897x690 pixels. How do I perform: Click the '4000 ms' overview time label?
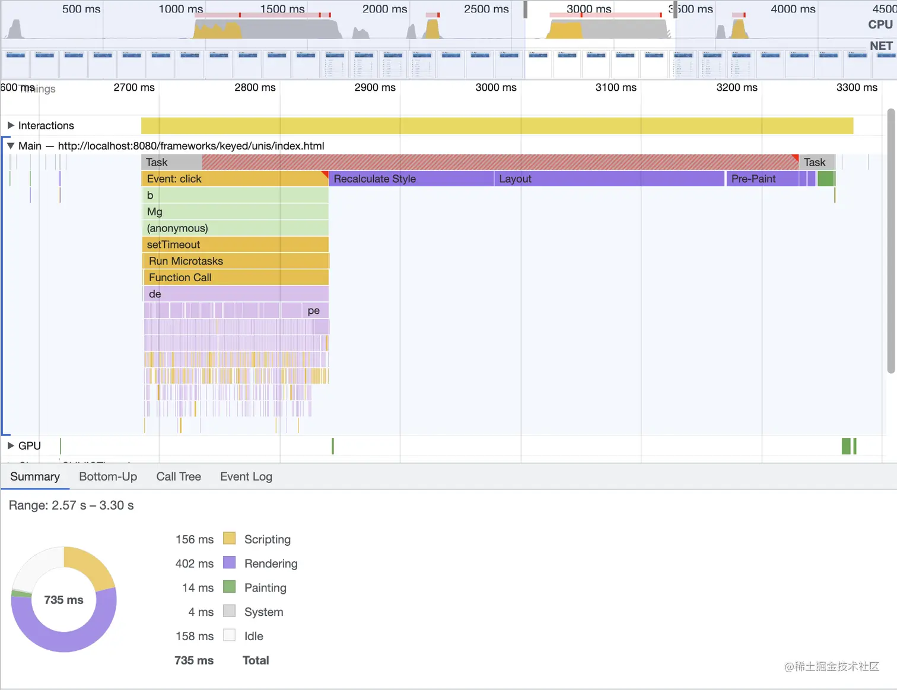click(x=793, y=9)
